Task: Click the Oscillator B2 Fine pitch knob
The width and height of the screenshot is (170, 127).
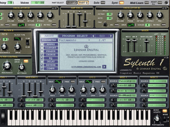Action: 105,24
